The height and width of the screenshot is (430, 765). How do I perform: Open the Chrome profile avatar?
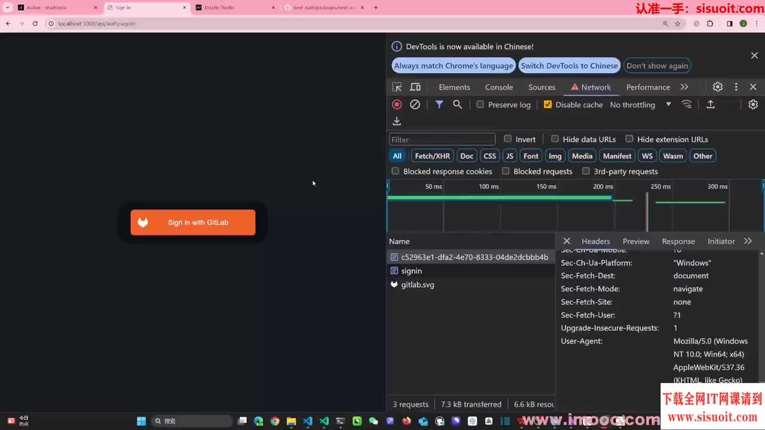point(743,23)
